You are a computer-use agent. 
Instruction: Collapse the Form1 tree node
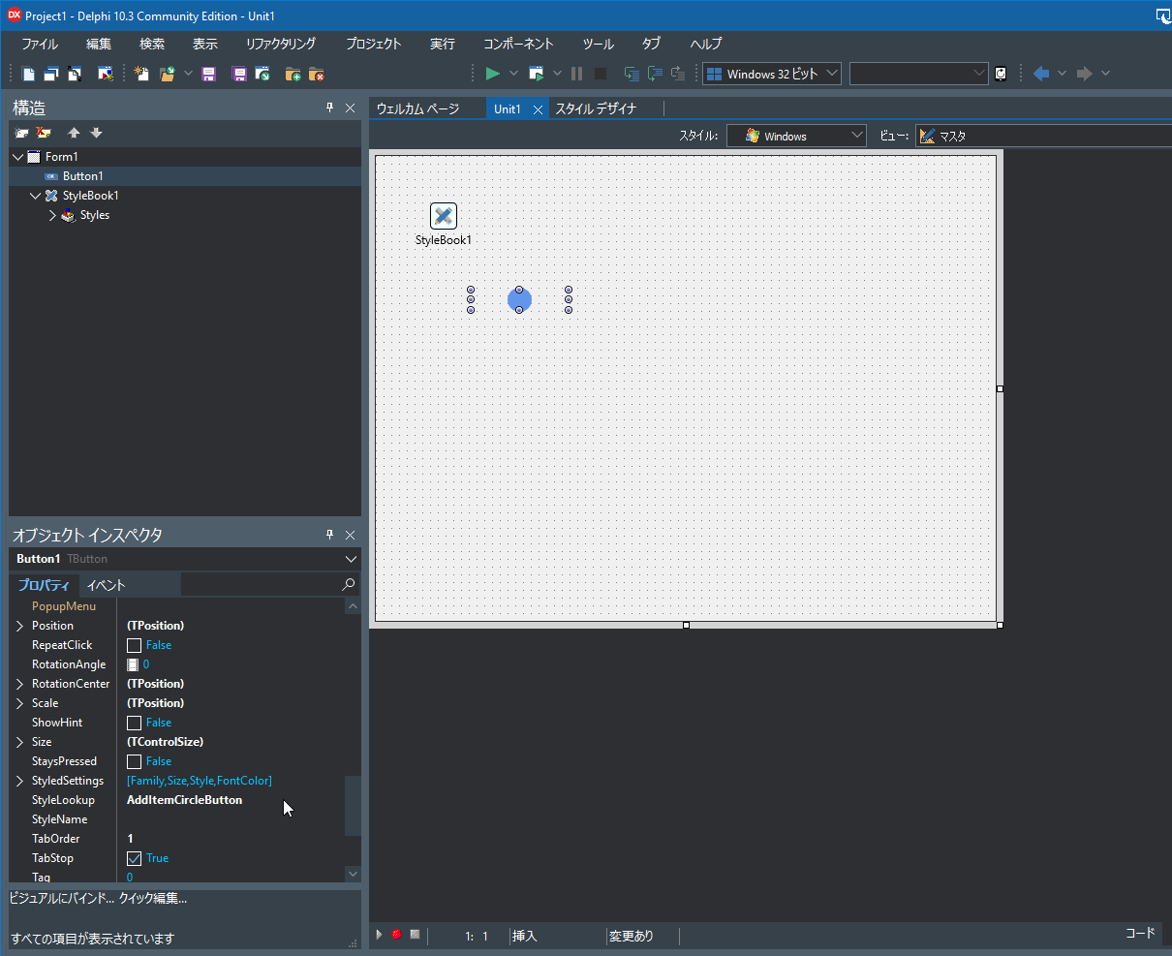18,157
